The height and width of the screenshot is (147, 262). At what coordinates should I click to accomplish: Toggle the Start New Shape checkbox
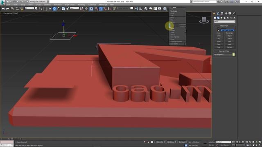click(x=218, y=30)
